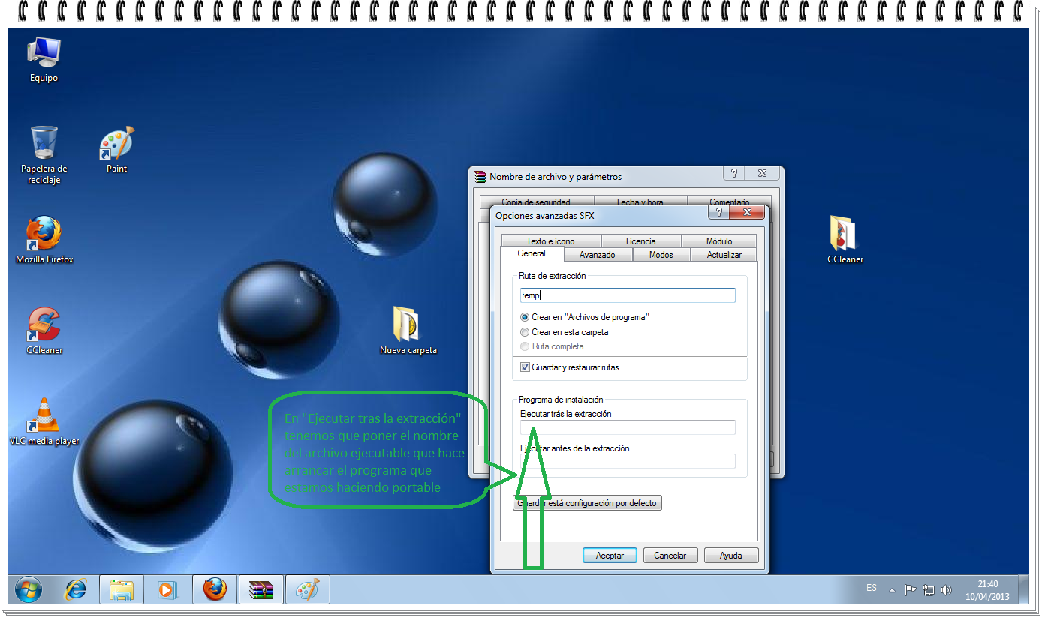Open Internet Explorer in taskbar
This screenshot has height=617, width=1042.
75,590
